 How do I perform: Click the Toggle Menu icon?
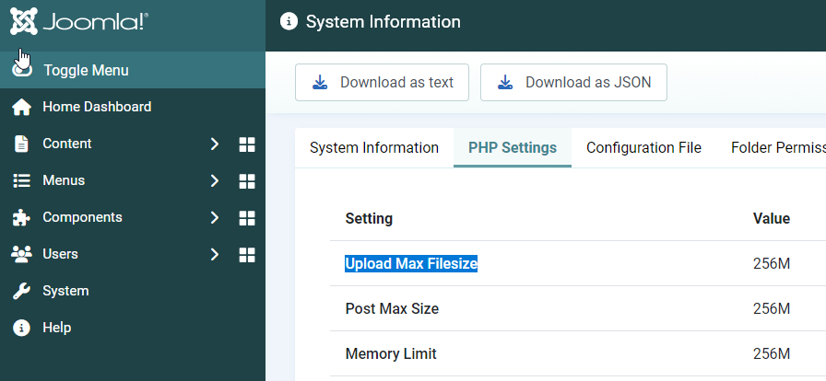pyautogui.click(x=22, y=70)
